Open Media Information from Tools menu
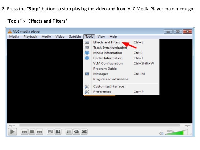The width and height of the screenshot is (200, 150). (x=121, y=53)
